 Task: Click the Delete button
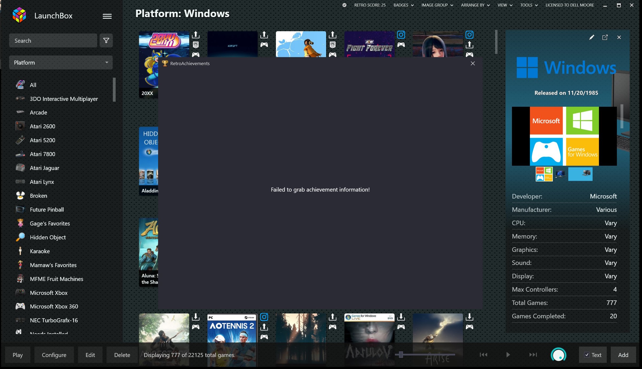coord(122,355)
